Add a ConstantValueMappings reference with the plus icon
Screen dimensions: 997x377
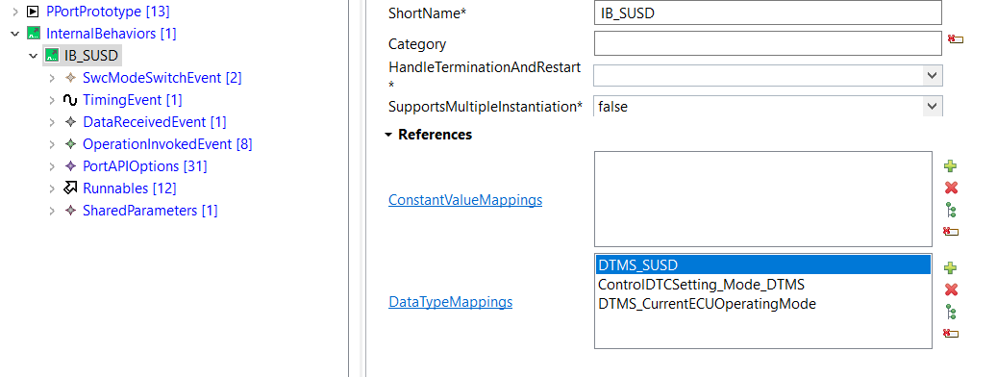(x=951, y=166)
